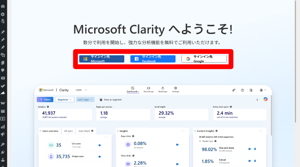
Task: Switch to the User intent tab
Action: pyautogui.click(x=86, y=131)
